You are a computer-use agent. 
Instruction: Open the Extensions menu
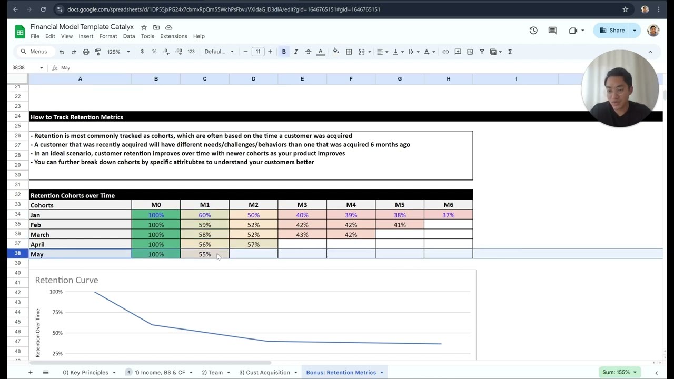pyautogui.click(x=173, y=36)
